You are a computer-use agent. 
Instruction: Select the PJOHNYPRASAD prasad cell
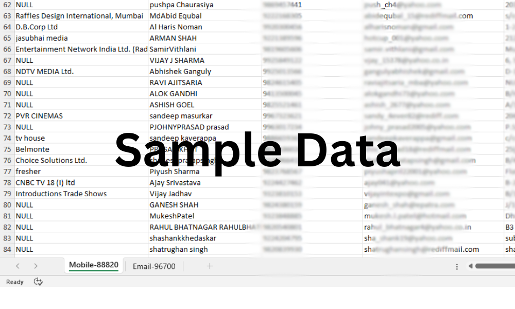coord(205,127)
